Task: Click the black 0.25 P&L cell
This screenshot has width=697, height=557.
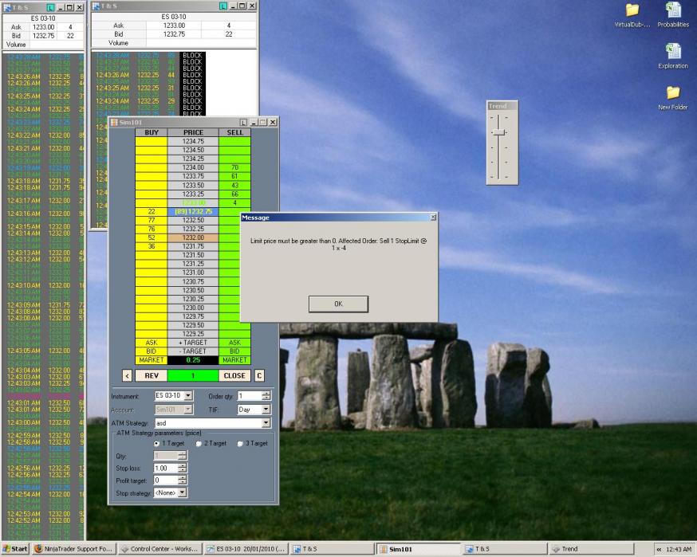Action: click(193, 360)
